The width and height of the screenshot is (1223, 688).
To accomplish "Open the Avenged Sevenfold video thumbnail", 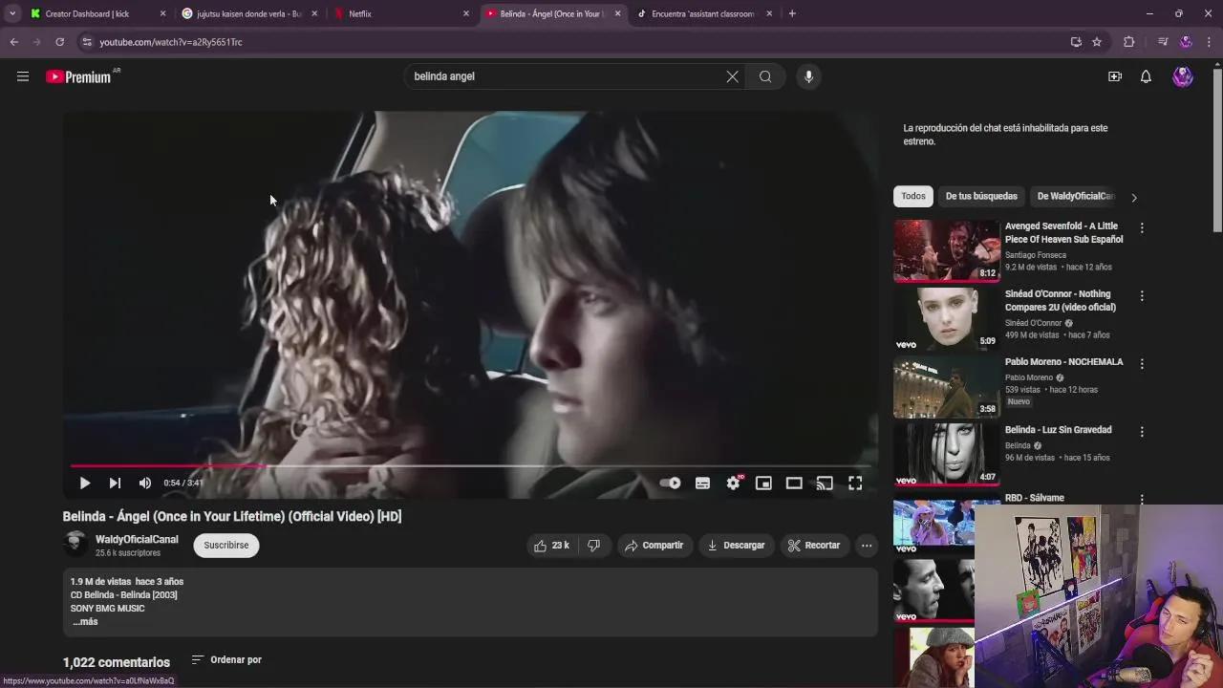I will tap(947, 251).
